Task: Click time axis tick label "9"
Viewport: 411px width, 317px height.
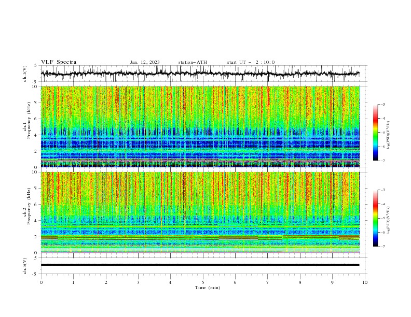Action: tap(332, 282)
